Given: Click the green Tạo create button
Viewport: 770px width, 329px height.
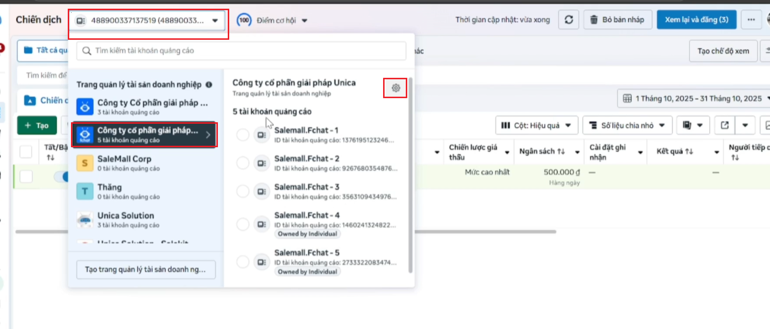Looking at the screenshot, I should pos(37,125).
